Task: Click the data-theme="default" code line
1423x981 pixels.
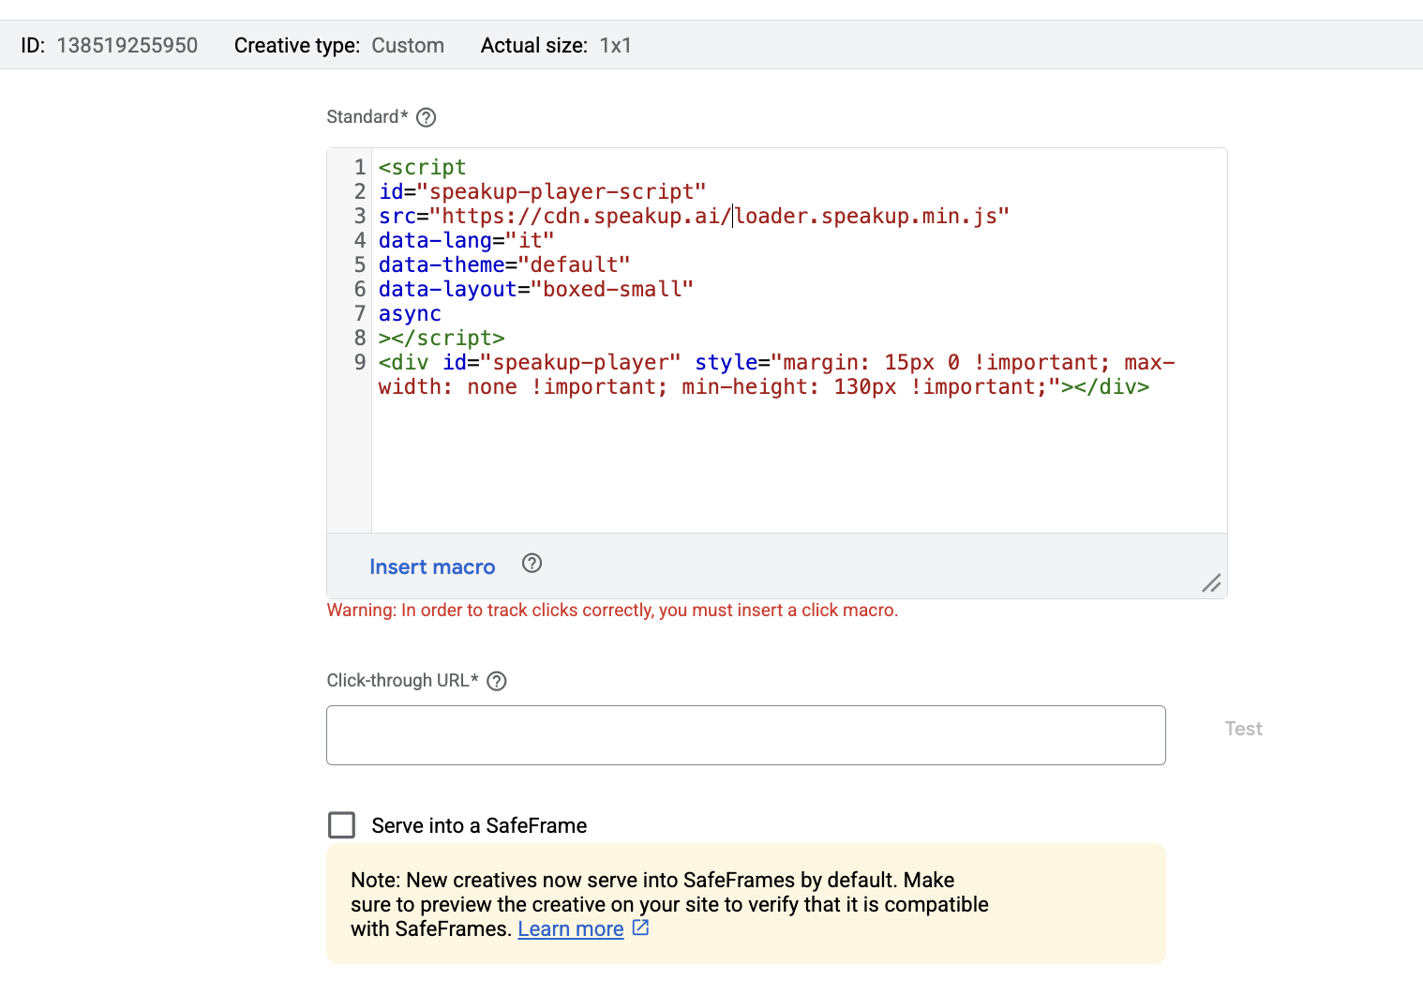Action: pos(504,264)
